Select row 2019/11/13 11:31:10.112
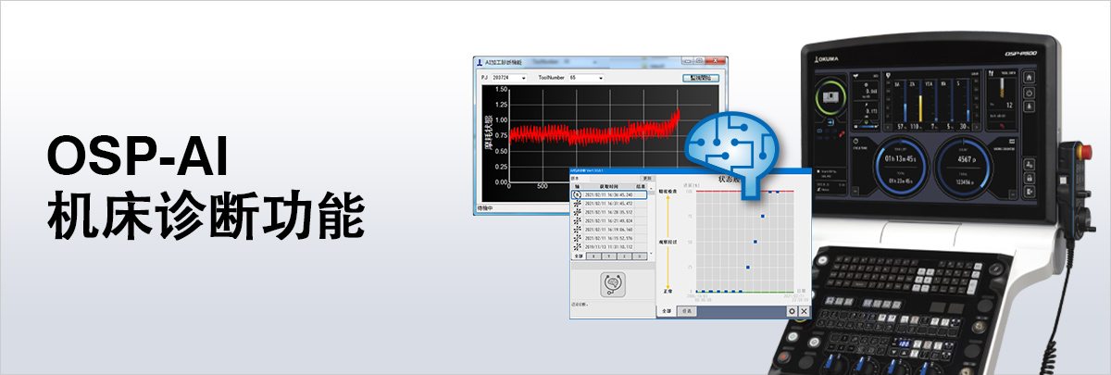Image resolution: width=1111 pixels, height=375 pixels. click(x=608, y=247)
